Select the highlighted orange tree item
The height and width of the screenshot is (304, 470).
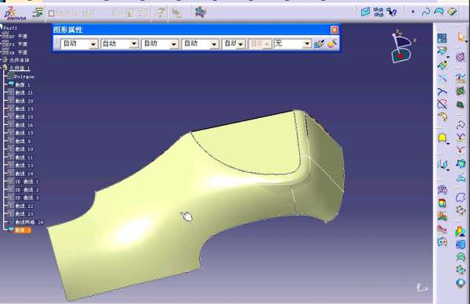tap(23, 231)
